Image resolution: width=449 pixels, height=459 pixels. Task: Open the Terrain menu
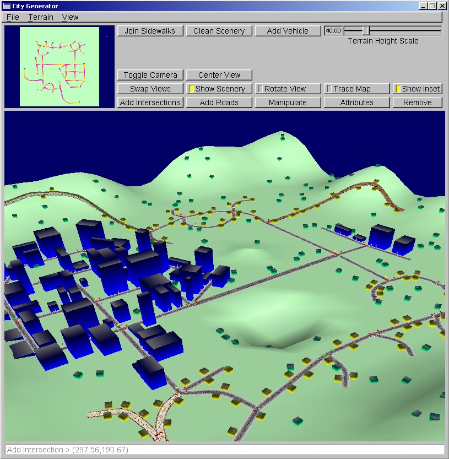pos(41,17)
